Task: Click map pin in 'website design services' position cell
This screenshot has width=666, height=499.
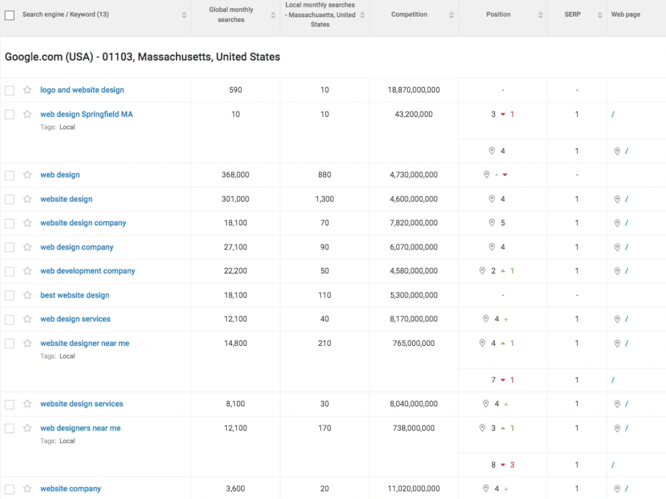Action: click(486, 404)
